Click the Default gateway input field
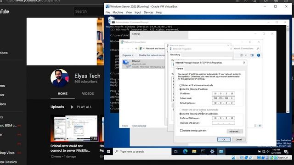 [x=223, y=103]
